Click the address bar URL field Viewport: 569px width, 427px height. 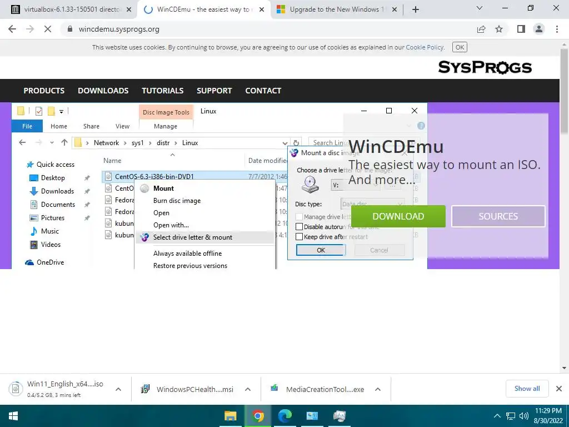268,29
